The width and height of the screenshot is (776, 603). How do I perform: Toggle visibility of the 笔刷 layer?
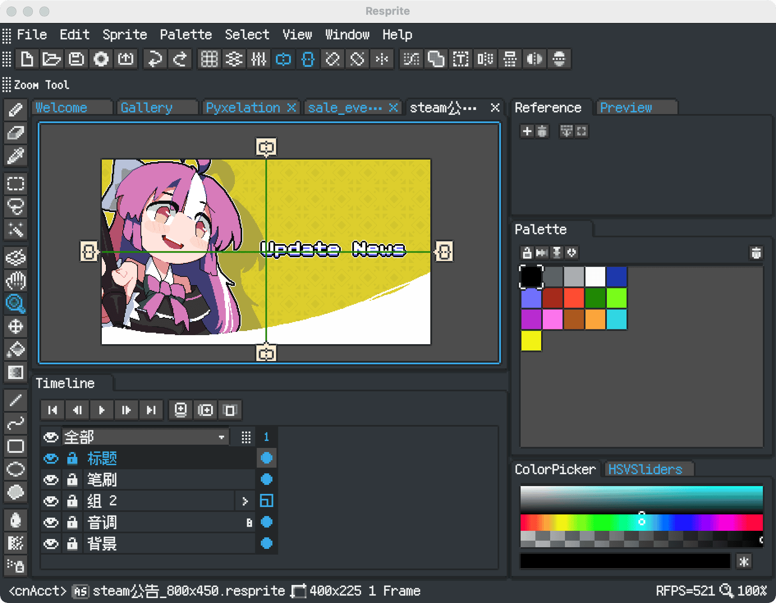(x=51, y=480)
